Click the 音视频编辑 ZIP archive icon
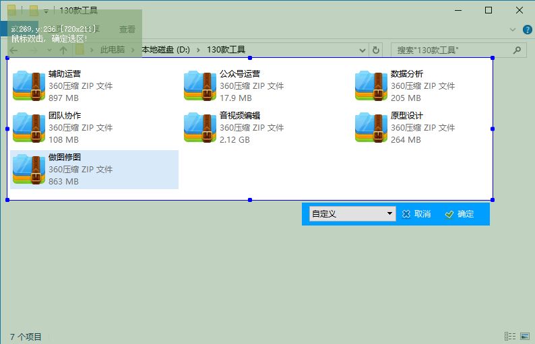The width and height of the screenshot is (535, 344). [x=201, y=127]
